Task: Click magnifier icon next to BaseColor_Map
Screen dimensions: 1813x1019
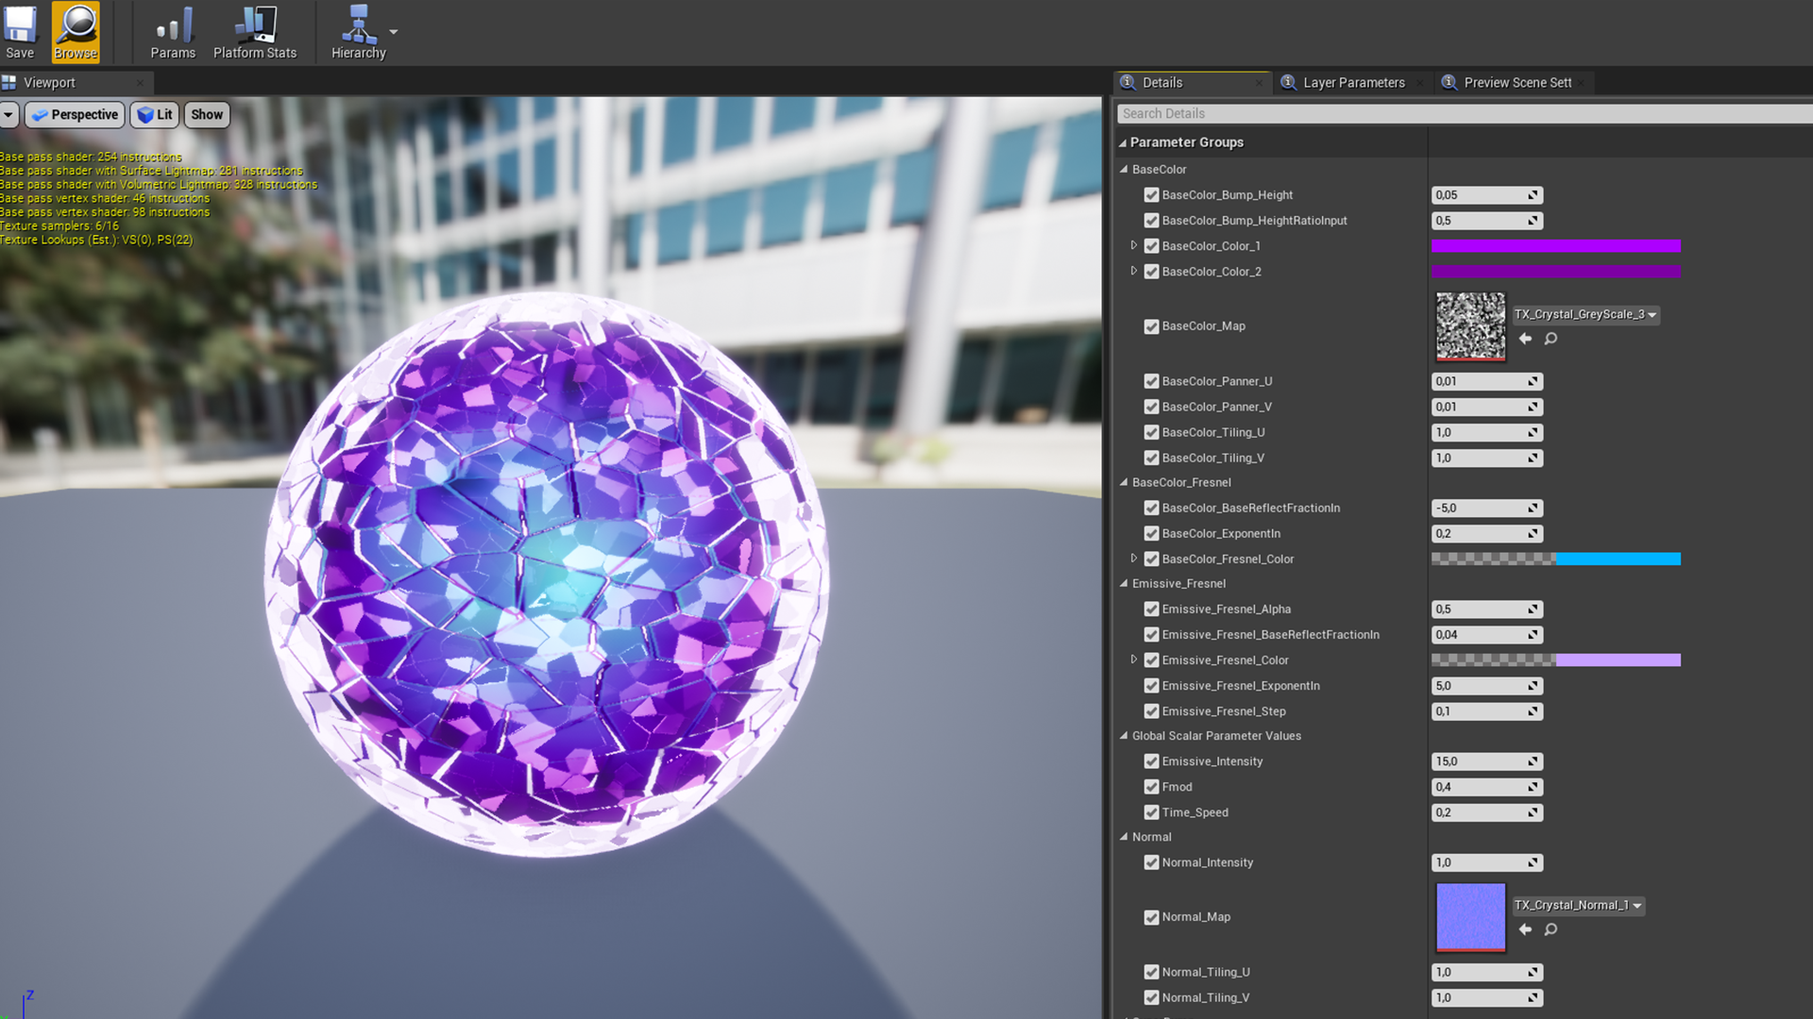Action: (1550, 339)
